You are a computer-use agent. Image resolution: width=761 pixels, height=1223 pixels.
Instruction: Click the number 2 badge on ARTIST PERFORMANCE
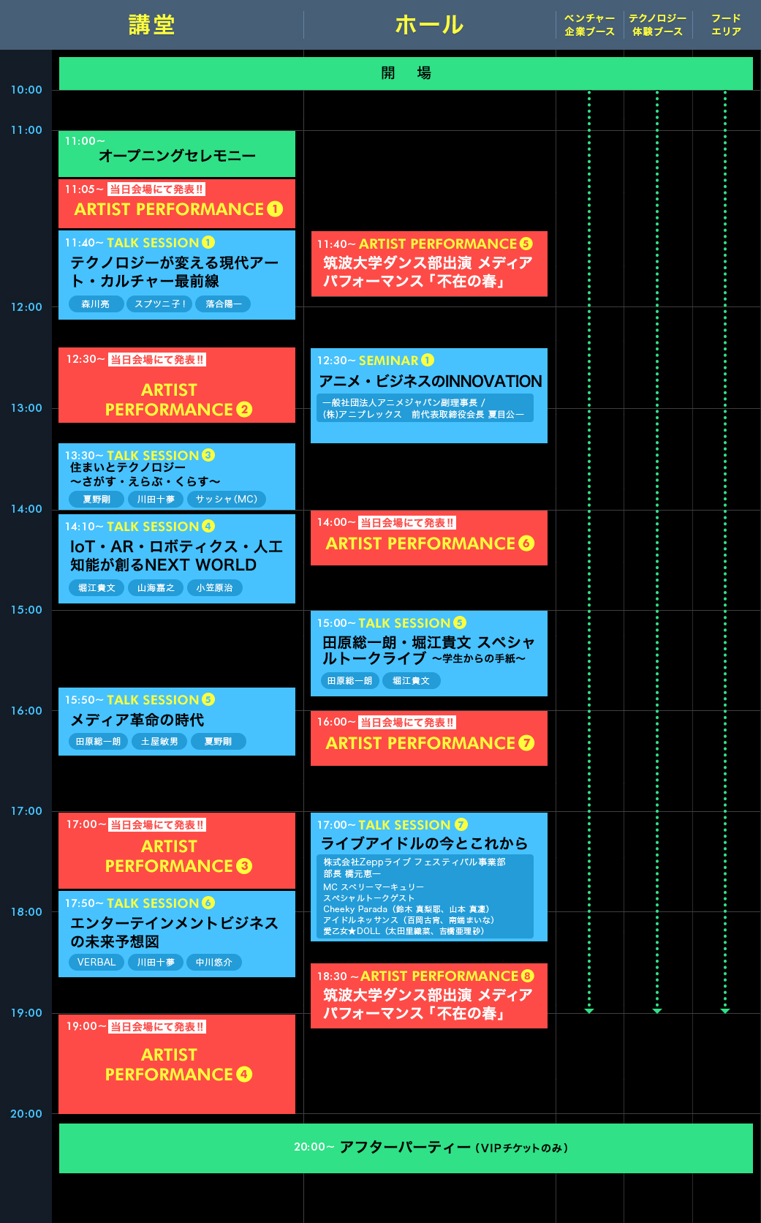(x=244, y=410)
